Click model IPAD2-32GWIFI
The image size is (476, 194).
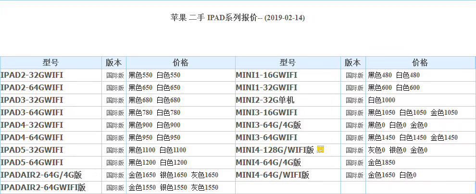point(32,75)
